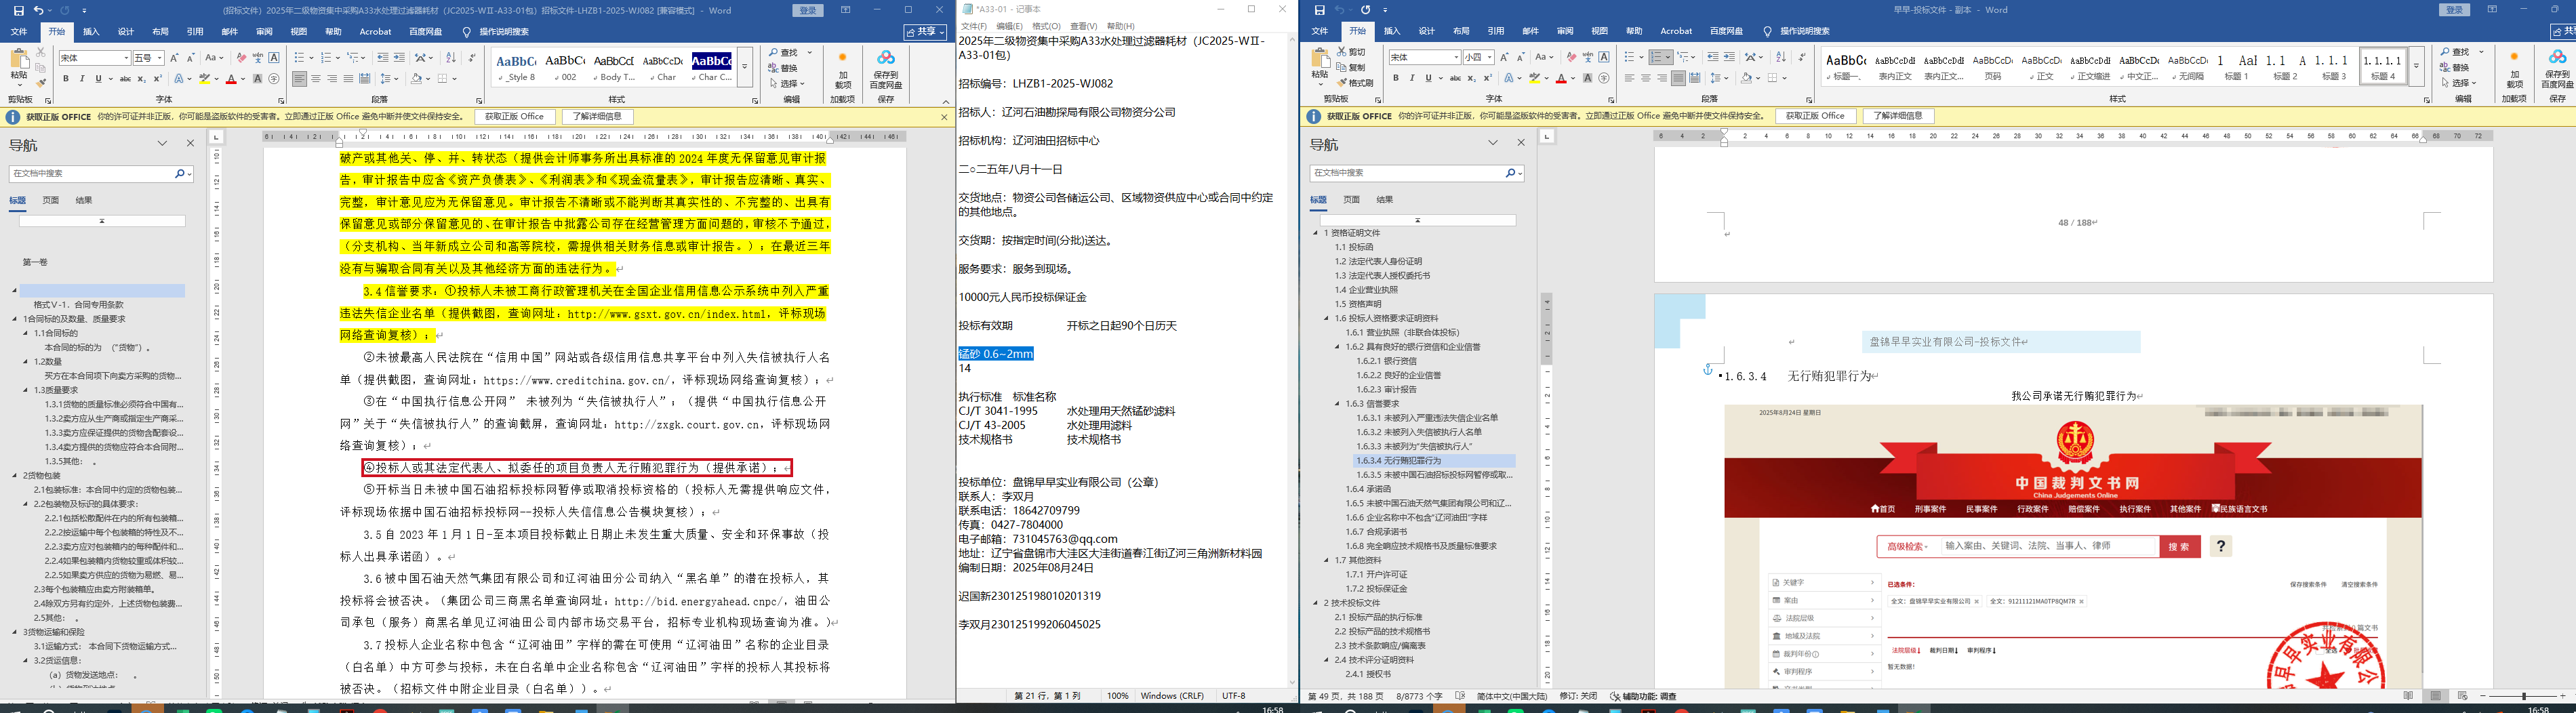
Task: Increase font size in 招标文件 Word ribbon
Action: pyautogui.click(x=175, y=58)
